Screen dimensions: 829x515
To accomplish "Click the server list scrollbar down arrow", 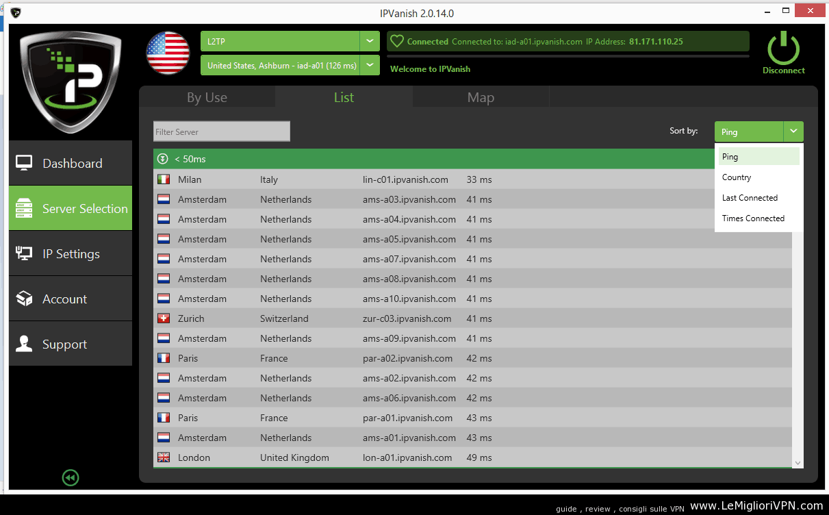I will (798, 463).
